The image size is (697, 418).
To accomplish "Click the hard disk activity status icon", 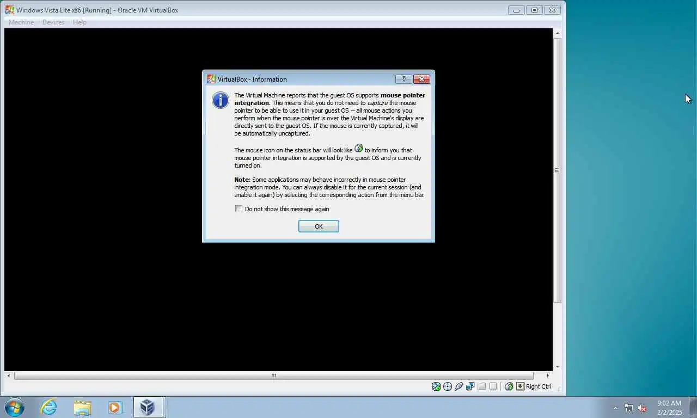I will (436, 386).
